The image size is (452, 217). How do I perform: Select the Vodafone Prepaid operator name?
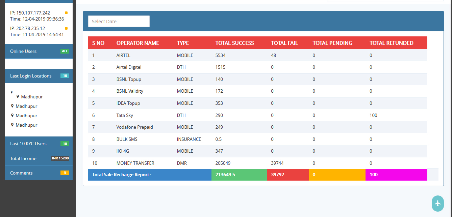click(x=135, y=127)
